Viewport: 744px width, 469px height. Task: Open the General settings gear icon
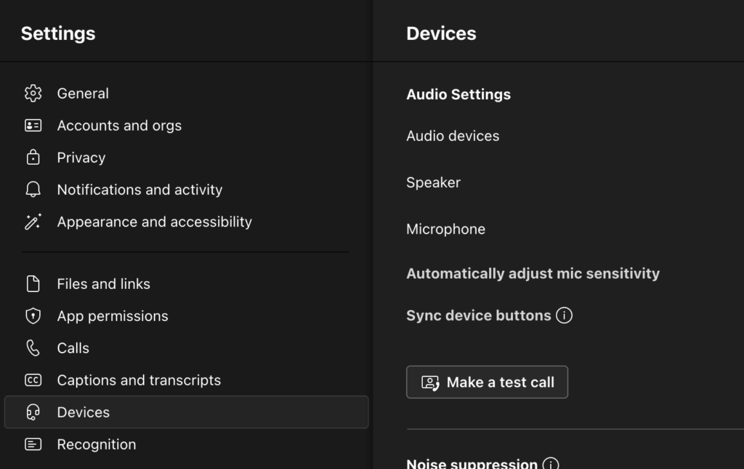(x=33, y=93)
